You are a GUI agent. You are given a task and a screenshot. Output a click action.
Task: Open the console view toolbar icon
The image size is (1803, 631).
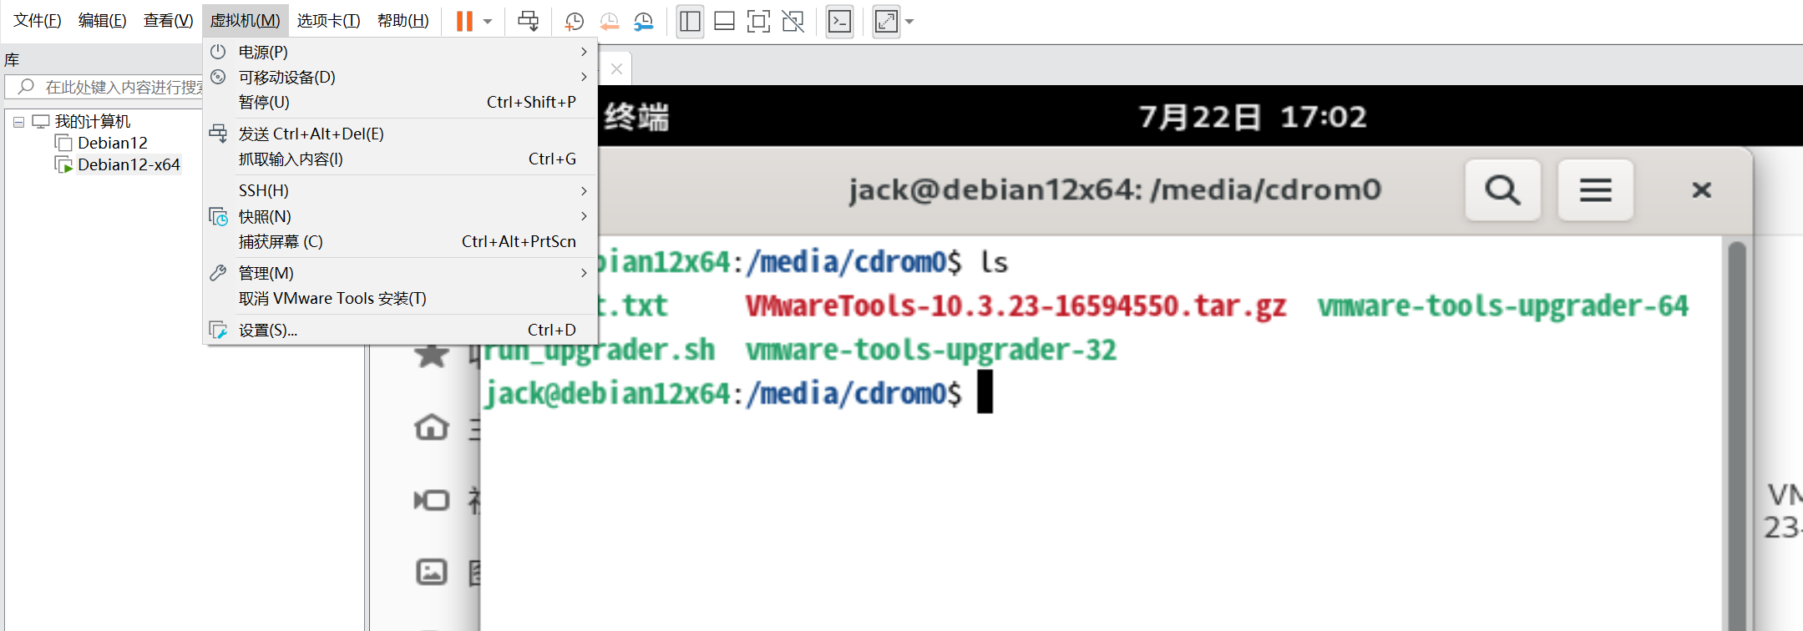[839, 21]
